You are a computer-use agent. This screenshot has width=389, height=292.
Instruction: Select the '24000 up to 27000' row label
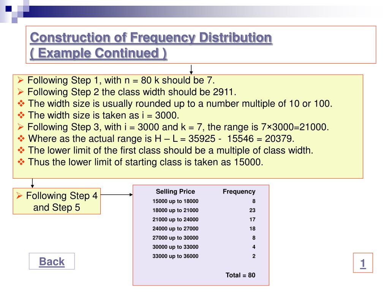176,229
